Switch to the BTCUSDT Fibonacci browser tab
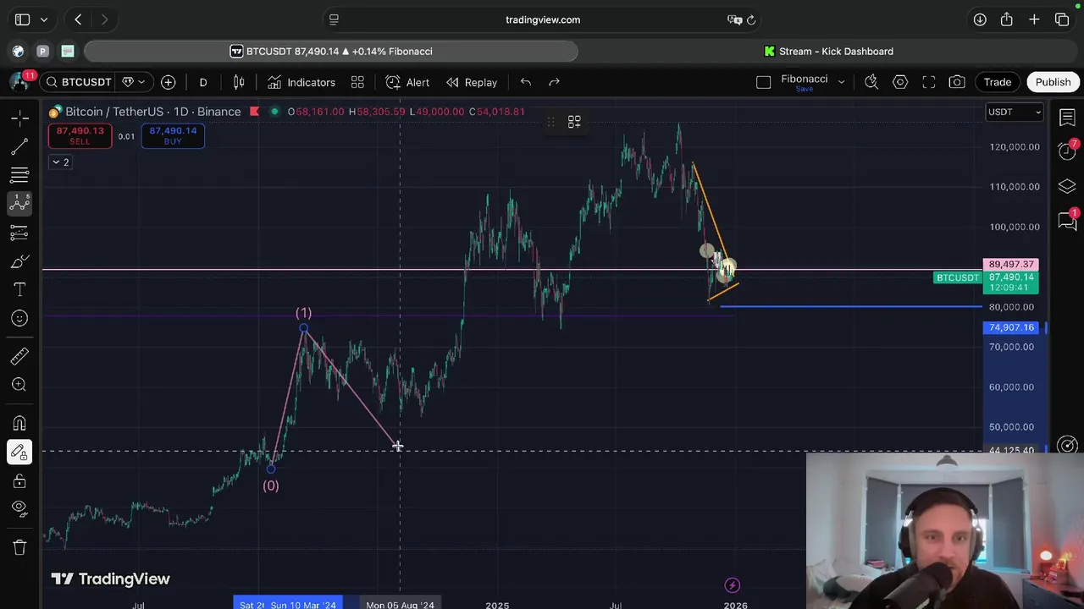 pyautogui.click(x=331, y=52)
